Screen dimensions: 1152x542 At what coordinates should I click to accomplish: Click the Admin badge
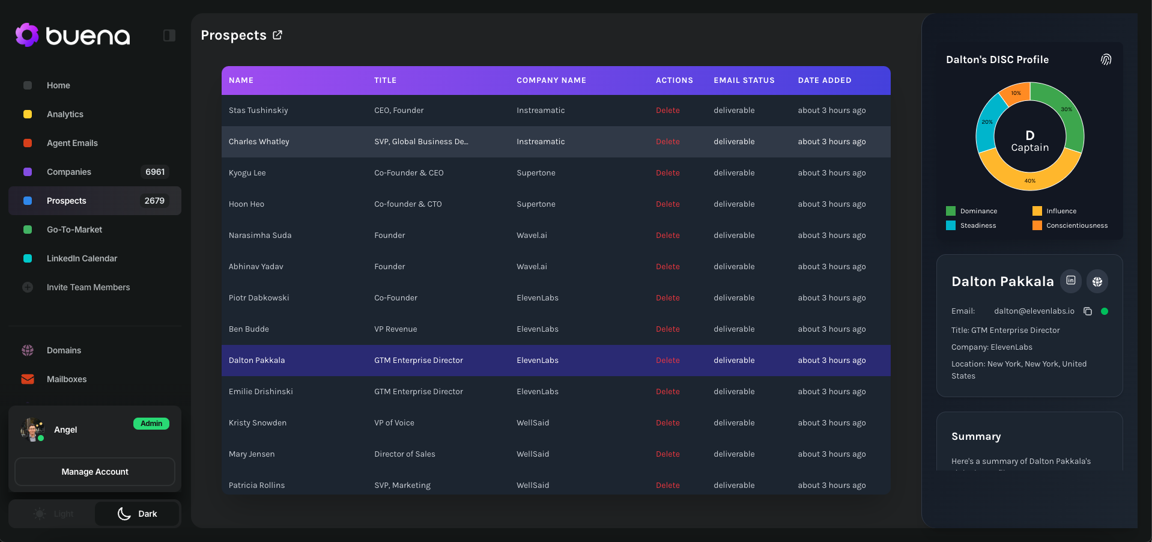coord(151,424)
